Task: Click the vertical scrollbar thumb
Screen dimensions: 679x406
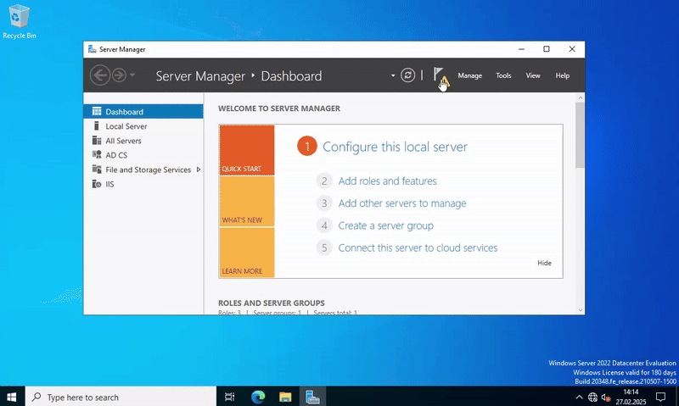Action: 581,135
